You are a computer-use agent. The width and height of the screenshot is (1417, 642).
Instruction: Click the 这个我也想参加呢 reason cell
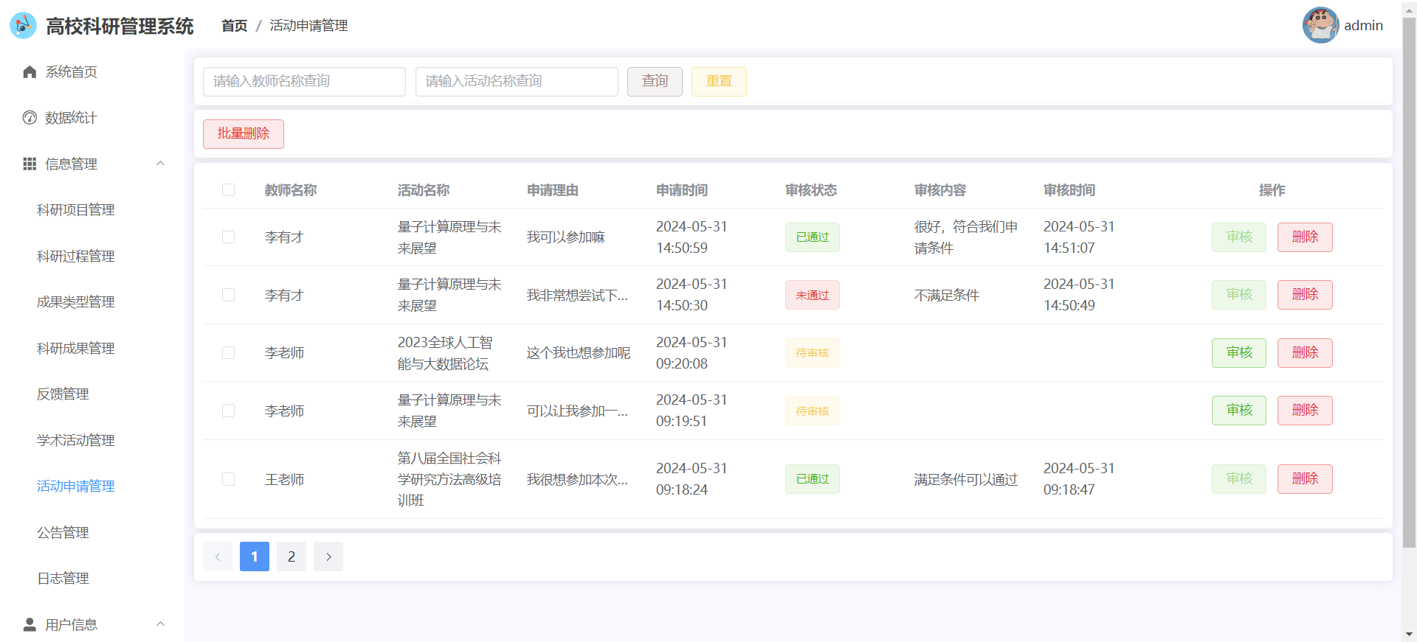(x=579, y=353)
